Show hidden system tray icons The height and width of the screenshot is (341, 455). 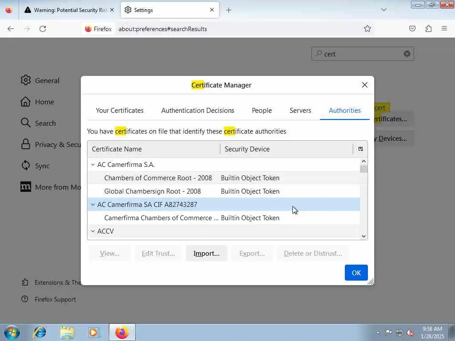pyautogui.click(x=378, y=333)
